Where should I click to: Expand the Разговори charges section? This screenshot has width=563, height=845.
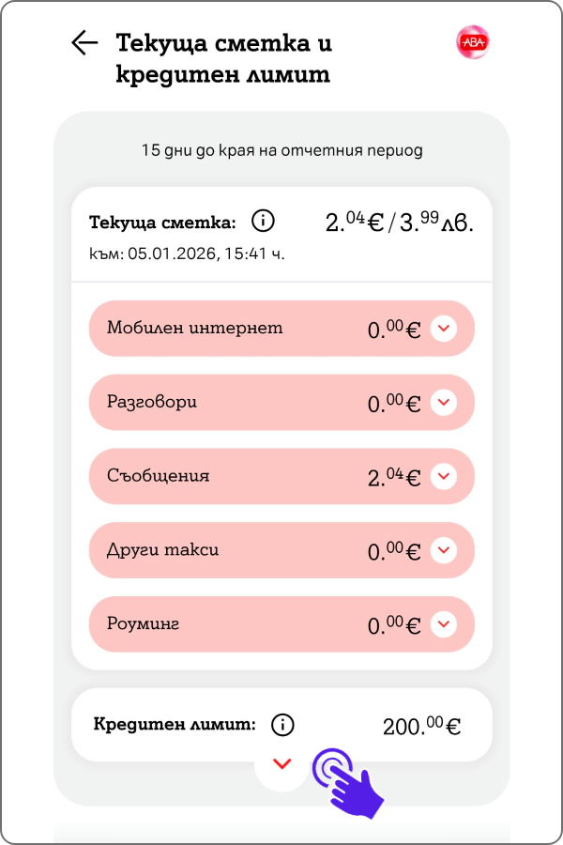click(x=444, y=402)
